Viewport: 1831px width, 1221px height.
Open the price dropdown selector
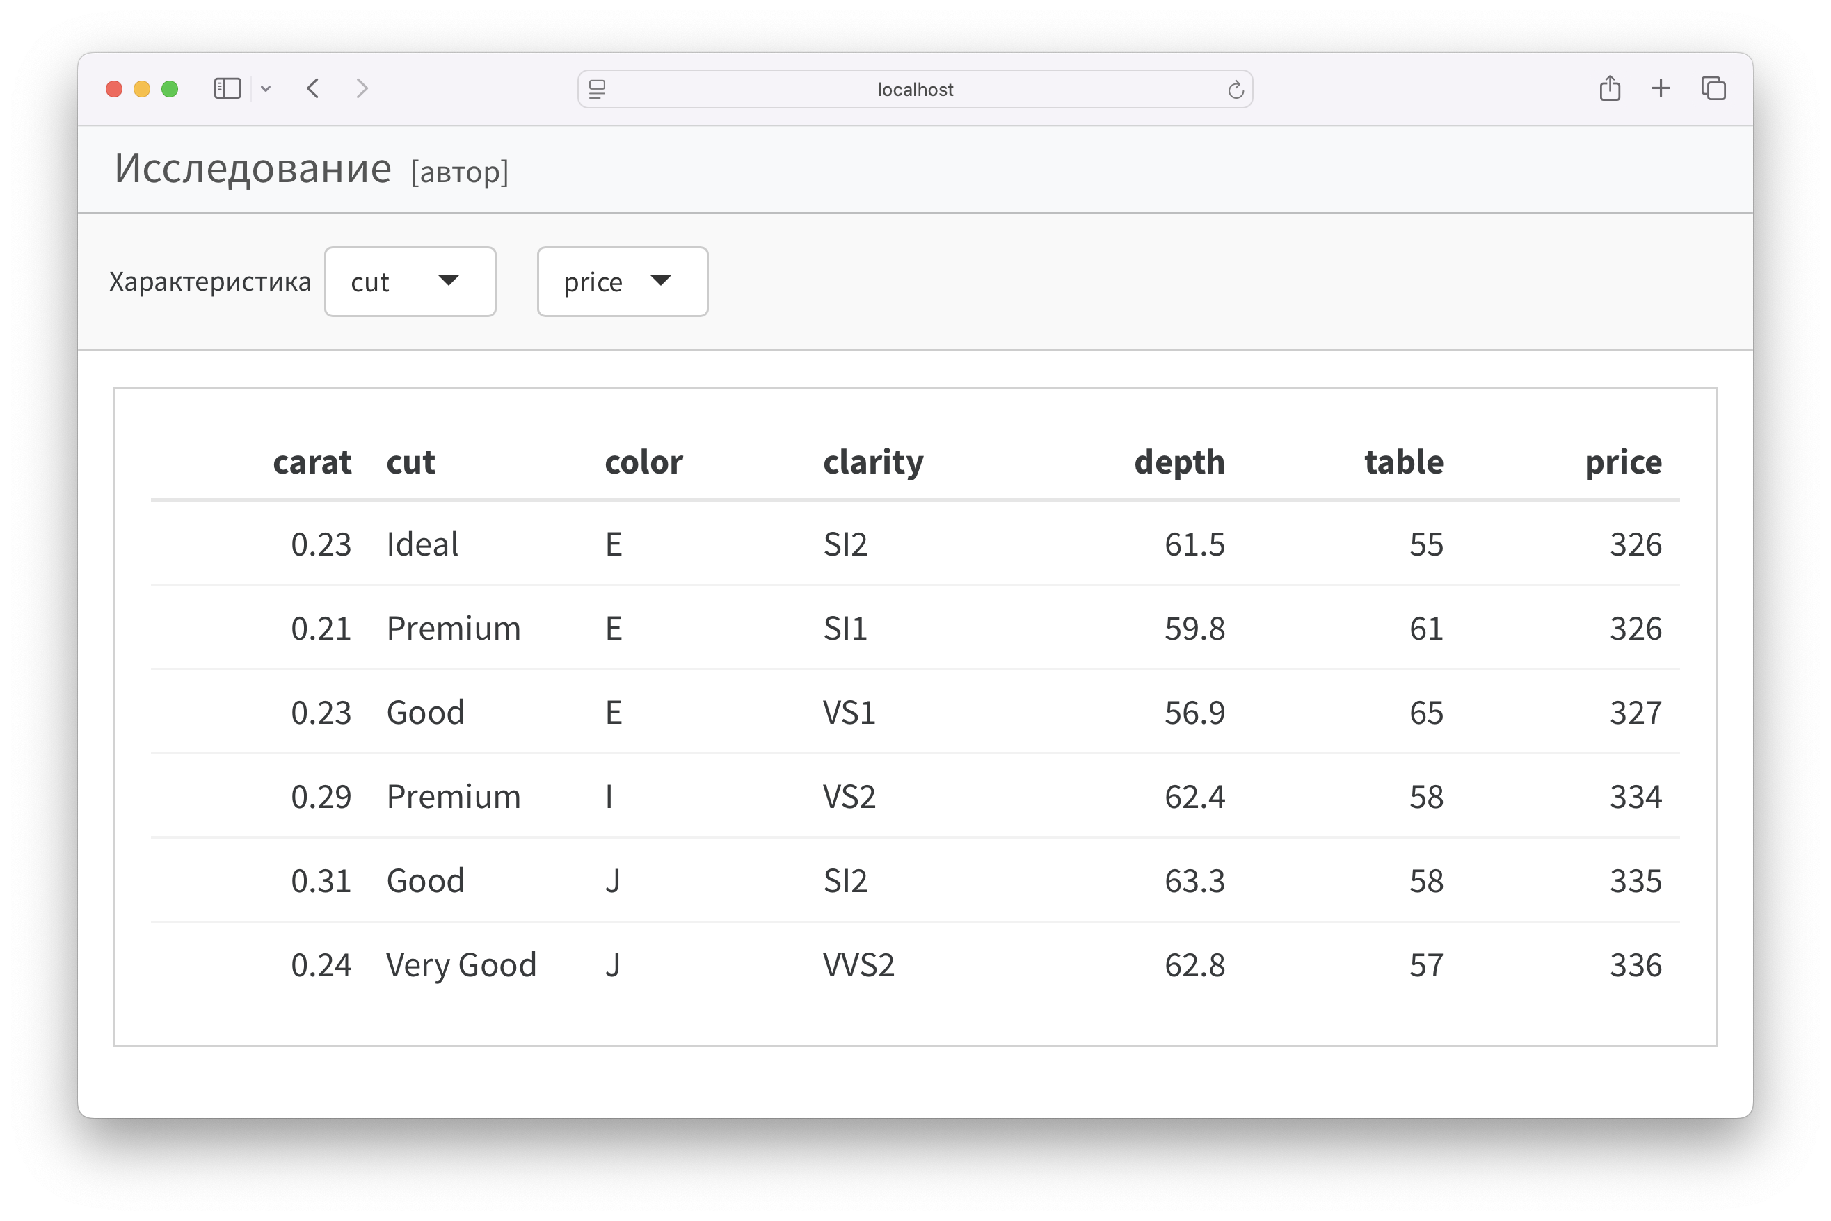click(623, 282)
